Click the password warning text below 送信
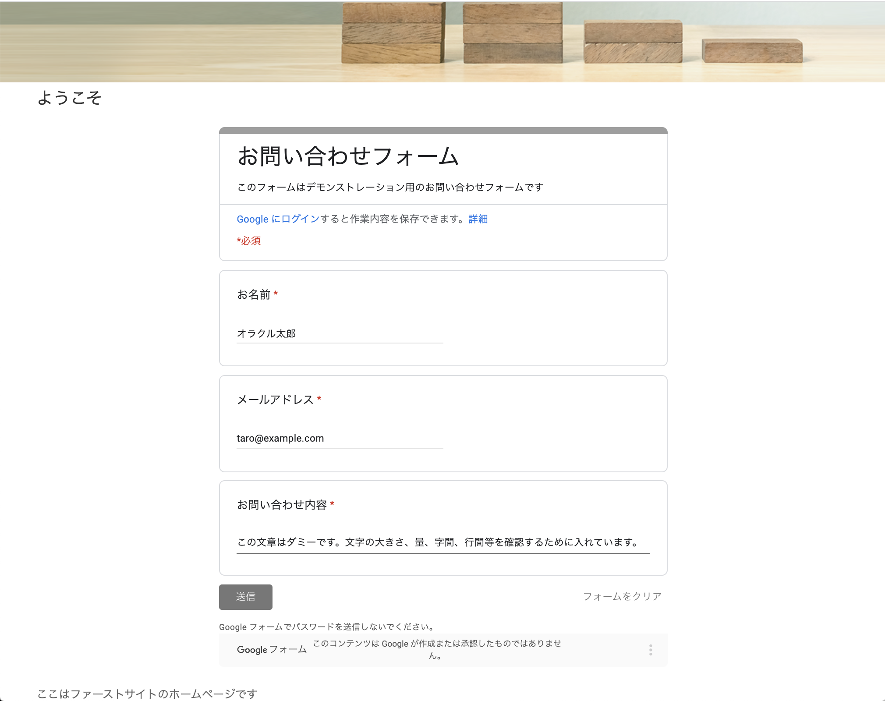The height and width of the screenshot is (701, 885). [326, 627]
